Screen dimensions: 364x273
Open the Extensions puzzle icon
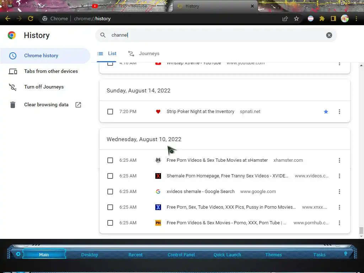(x=322, y=18)
